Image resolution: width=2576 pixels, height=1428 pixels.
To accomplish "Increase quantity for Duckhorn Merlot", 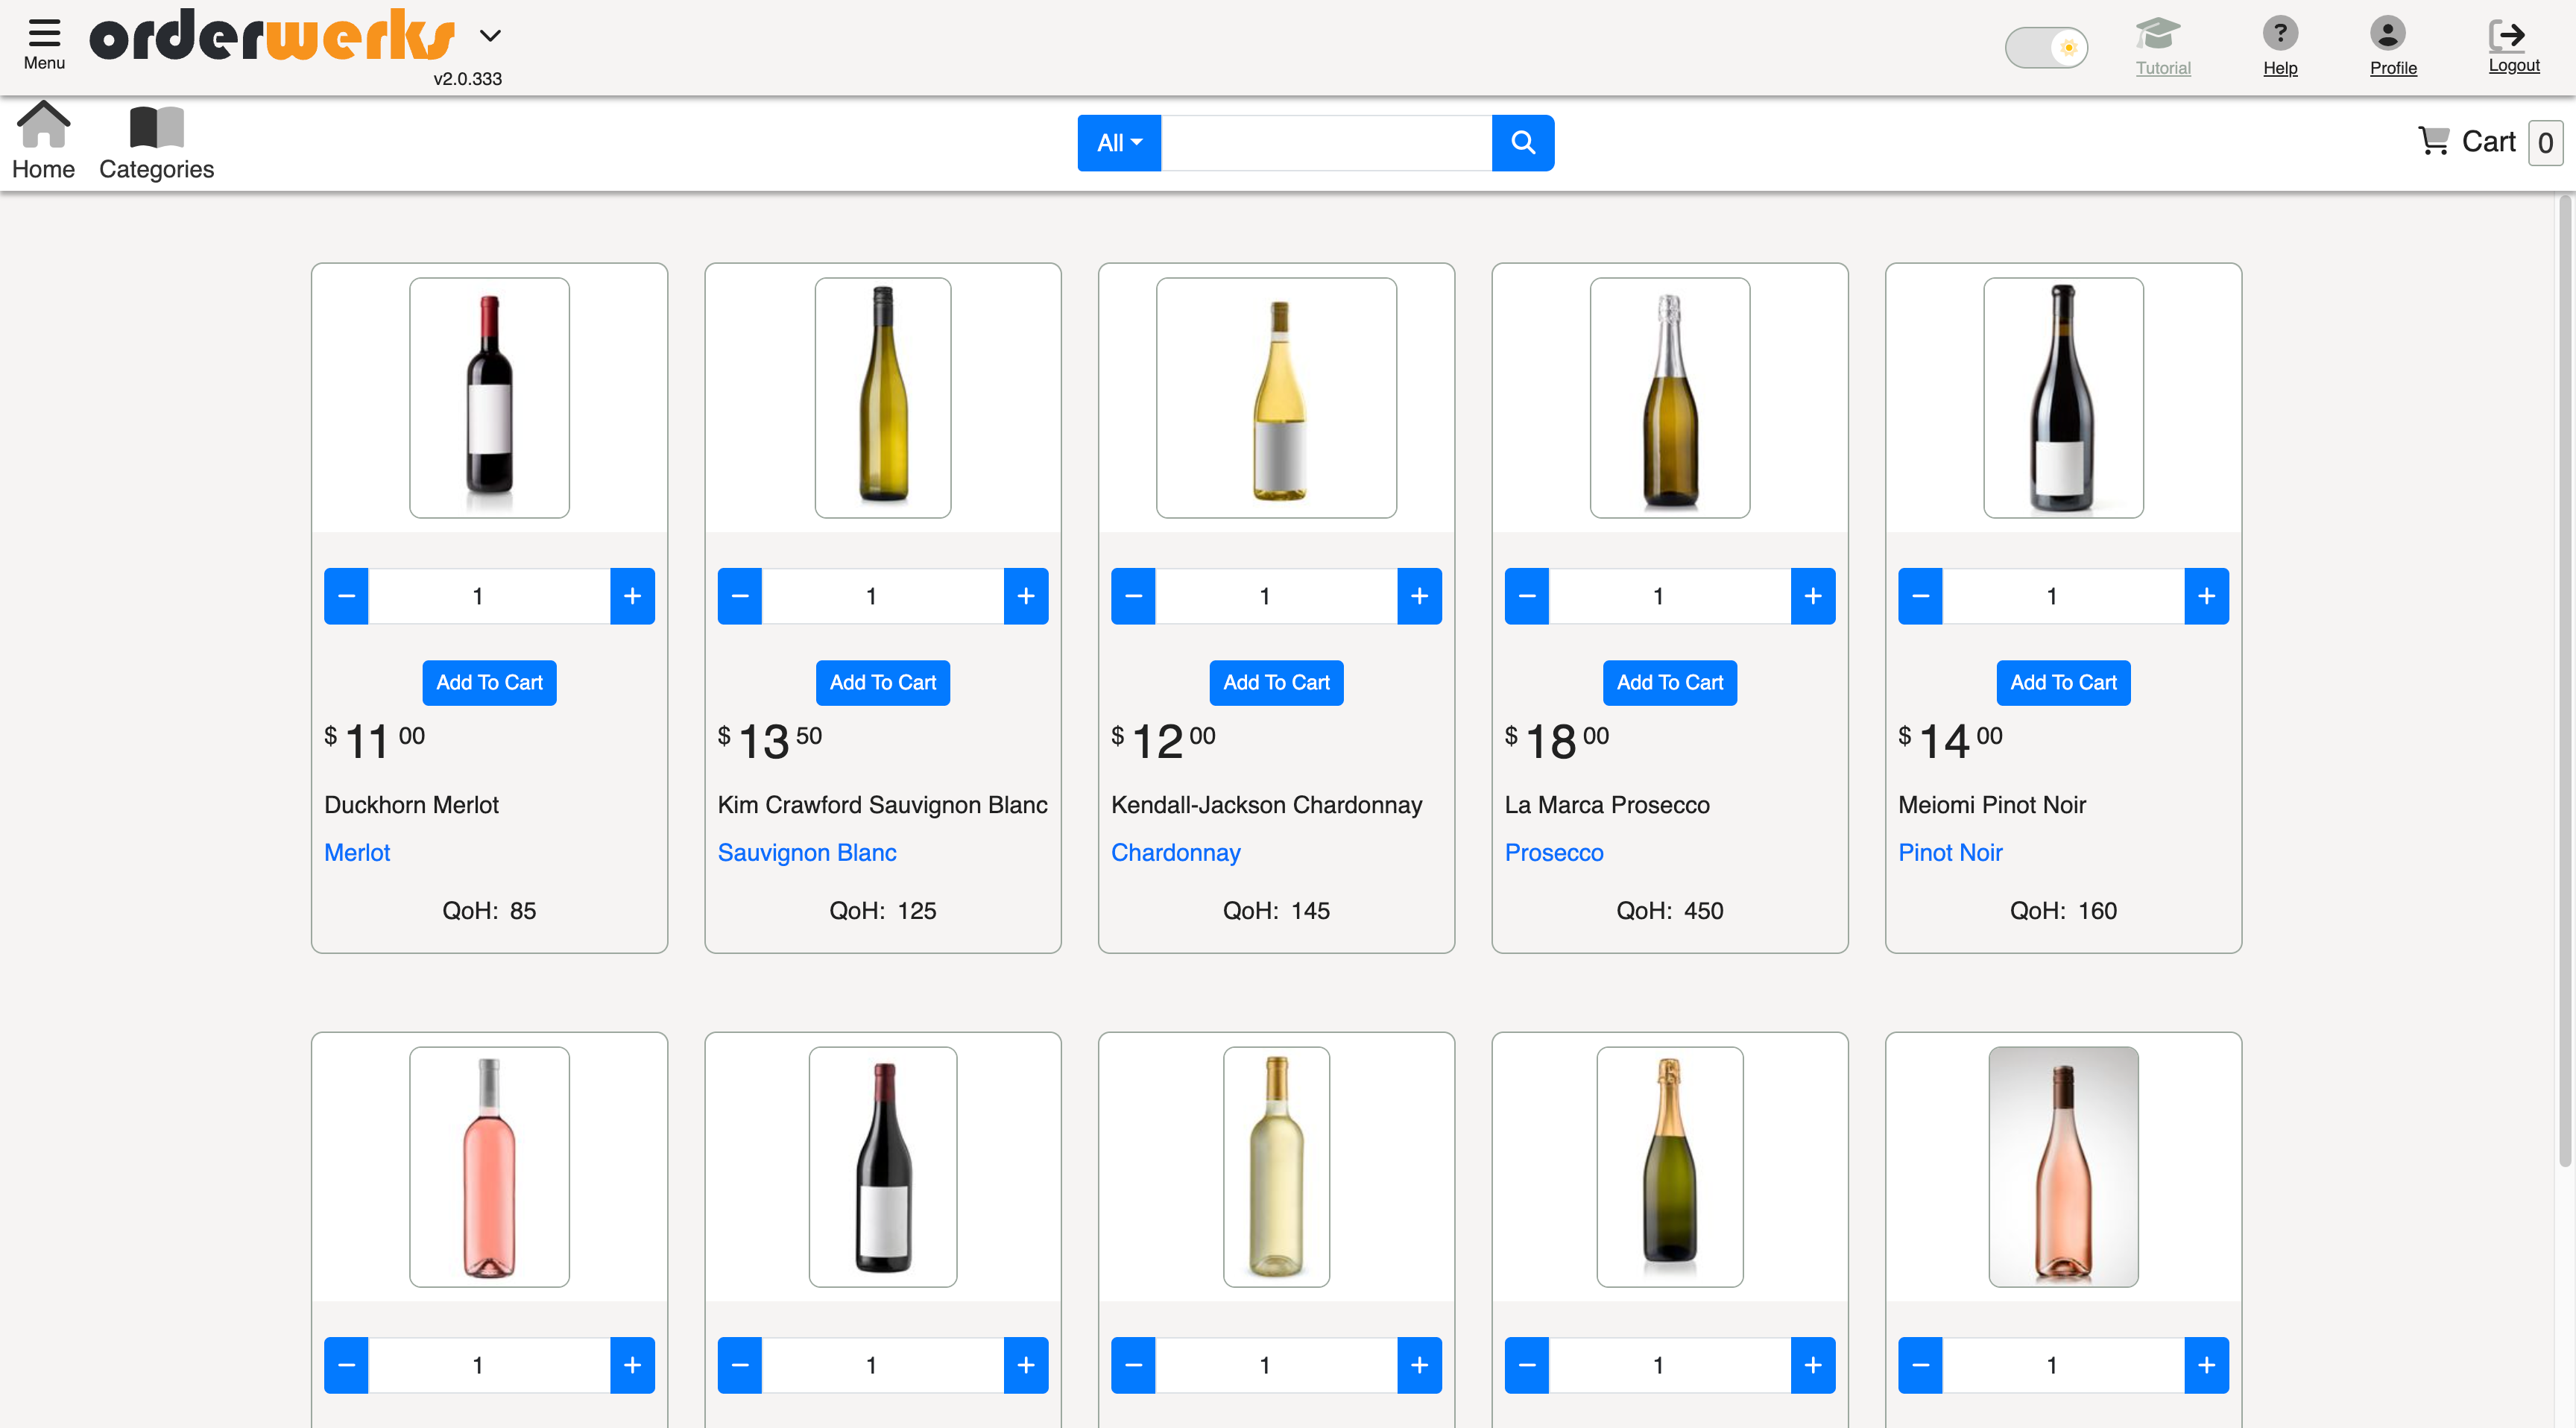I will (x=632, y=595).
